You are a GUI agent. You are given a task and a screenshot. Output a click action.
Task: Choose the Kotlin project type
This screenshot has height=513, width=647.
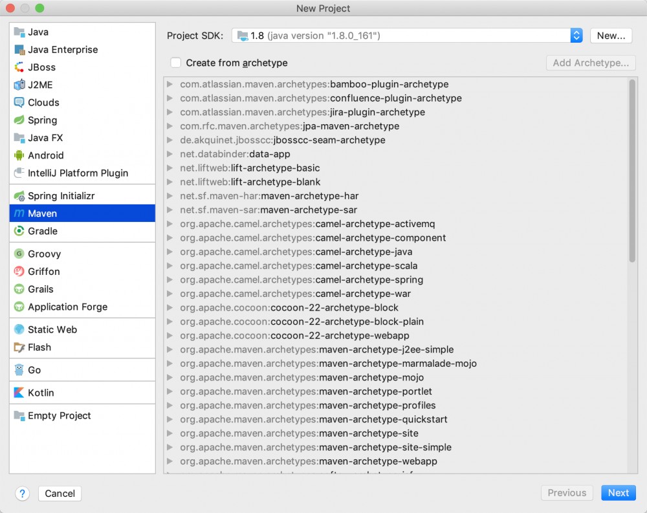click(x=42, y=393)
